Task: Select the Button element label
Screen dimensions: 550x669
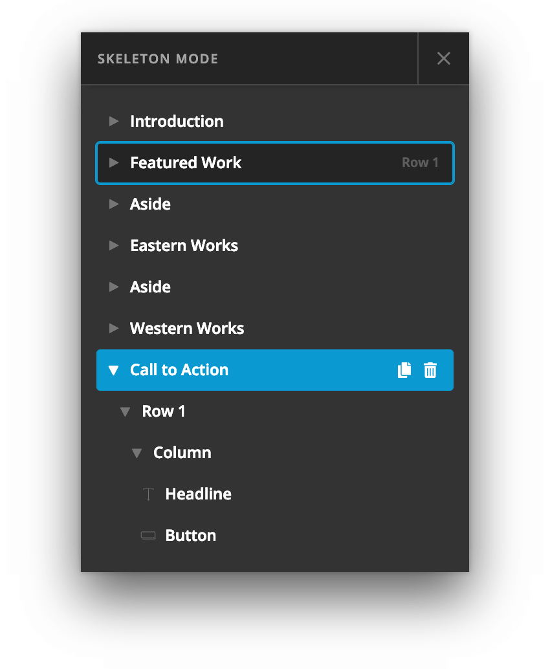Action: tap(191, 536)
